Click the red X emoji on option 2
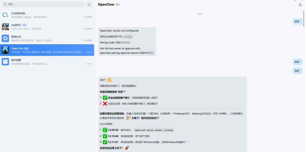This screenshot has width=305, height=152. 105,104
